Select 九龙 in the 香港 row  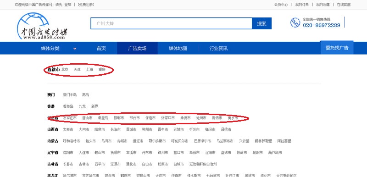point(82,106)
